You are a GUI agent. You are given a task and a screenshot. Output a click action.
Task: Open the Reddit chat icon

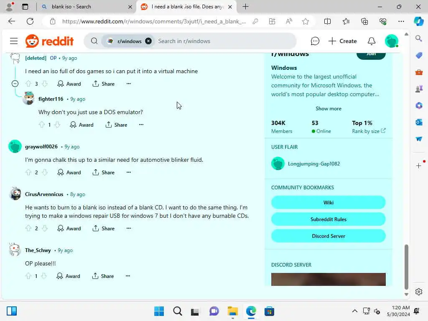[315, 41]
